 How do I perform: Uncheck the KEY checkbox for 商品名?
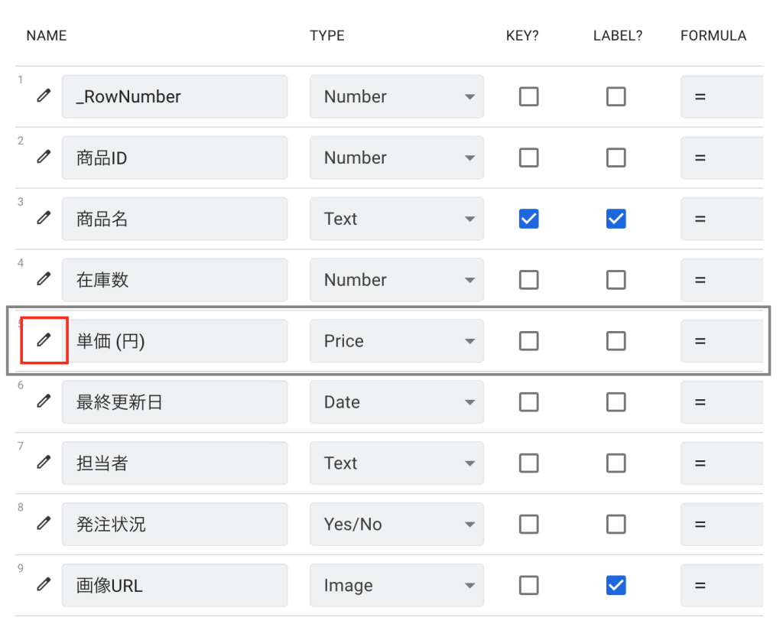click(x=528, y=219)
